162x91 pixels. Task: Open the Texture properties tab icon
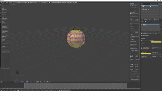[x=156, y=20]
